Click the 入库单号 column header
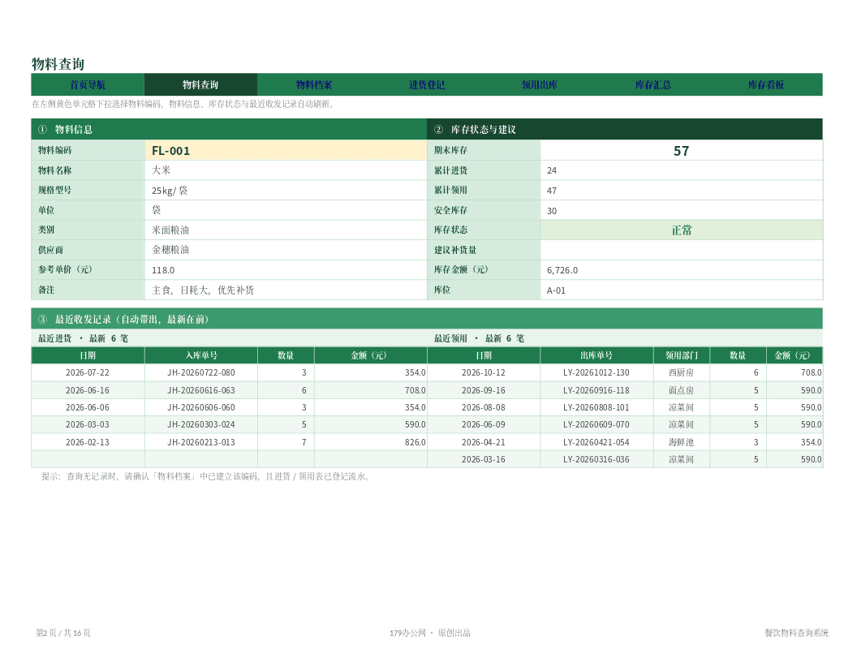Viewport: 857px width, 662px height. [x=201, y=355]
